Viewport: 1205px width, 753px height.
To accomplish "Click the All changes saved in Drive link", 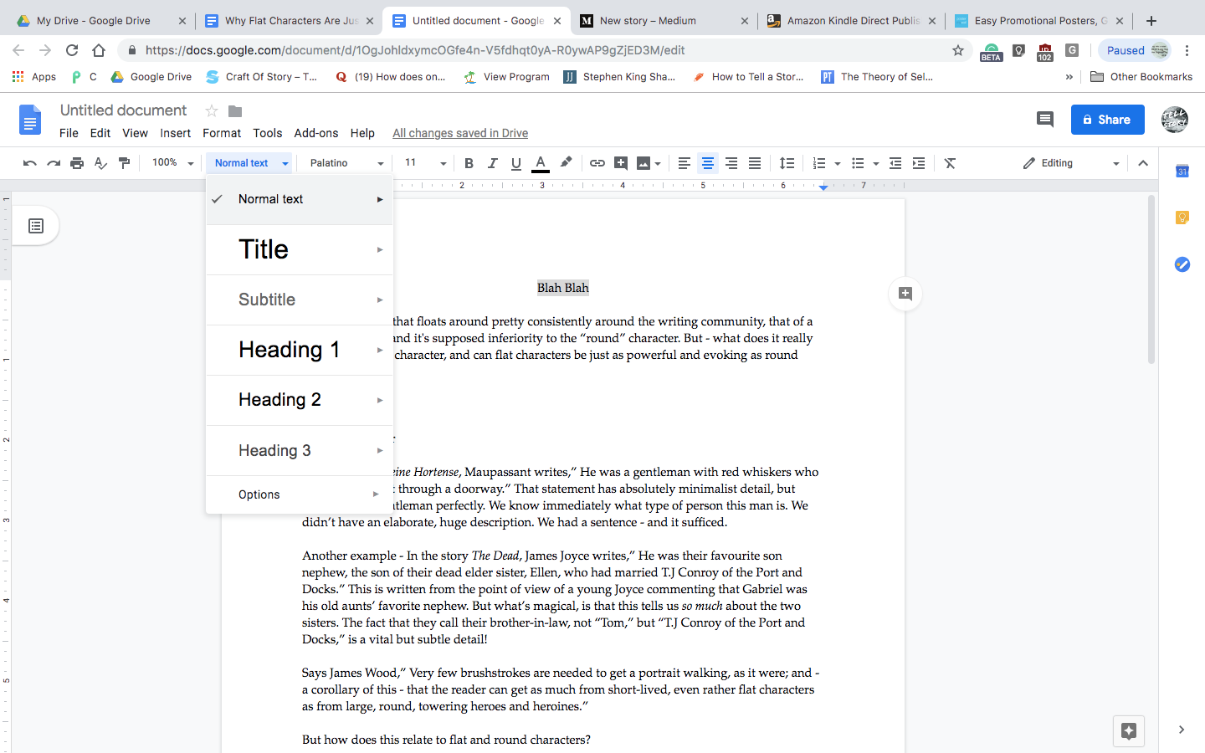I will [x=459, y=132].
